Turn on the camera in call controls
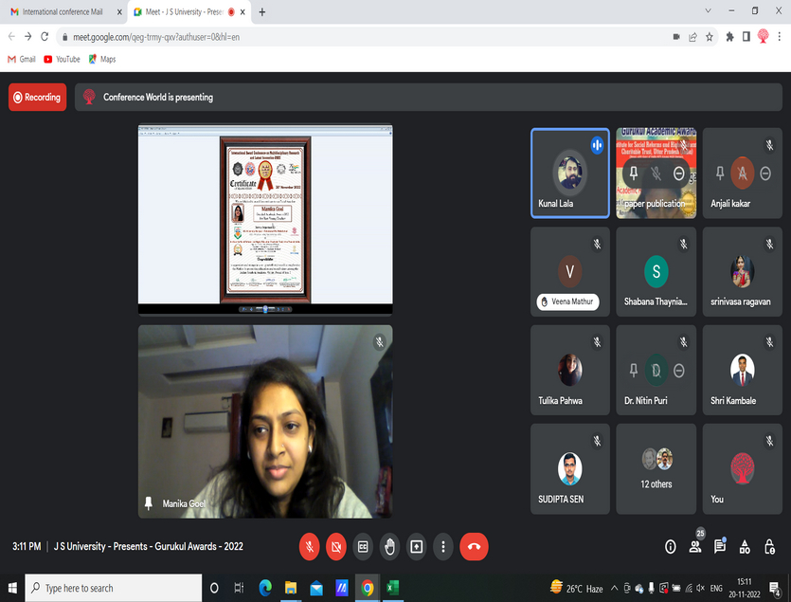Image resolution: width=791 pixels, height=602 pixels. tap(336, 546)
